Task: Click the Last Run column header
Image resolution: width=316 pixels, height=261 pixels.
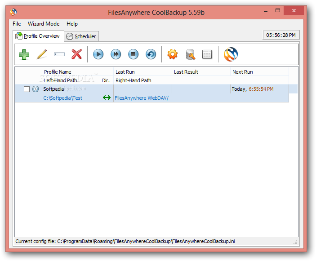Action: [x=142, y=72]
